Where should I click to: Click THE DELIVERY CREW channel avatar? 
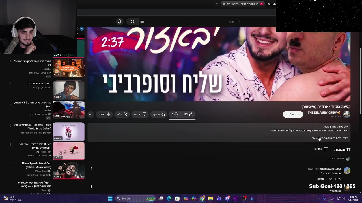(x=346, y=114)
